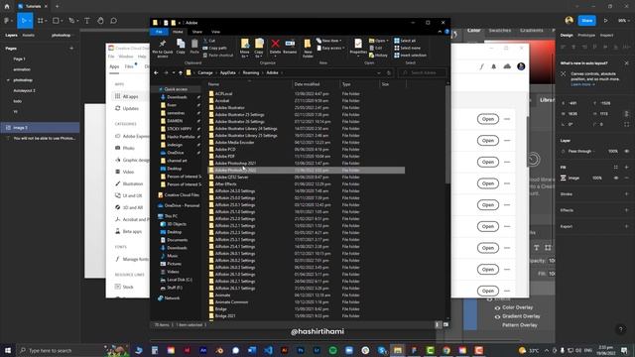The width and height of the screenshot is (635, 357).
Task: Open the recent locations dropdown in Explorer
Action: tap(174, 72)
